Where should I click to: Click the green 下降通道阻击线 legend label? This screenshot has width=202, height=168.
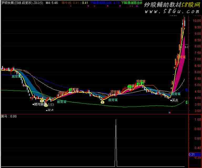[x=132, y=3]
